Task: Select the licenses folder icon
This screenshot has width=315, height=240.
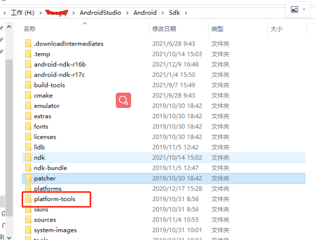Action: pyautogui.click(x=28, y=137)
